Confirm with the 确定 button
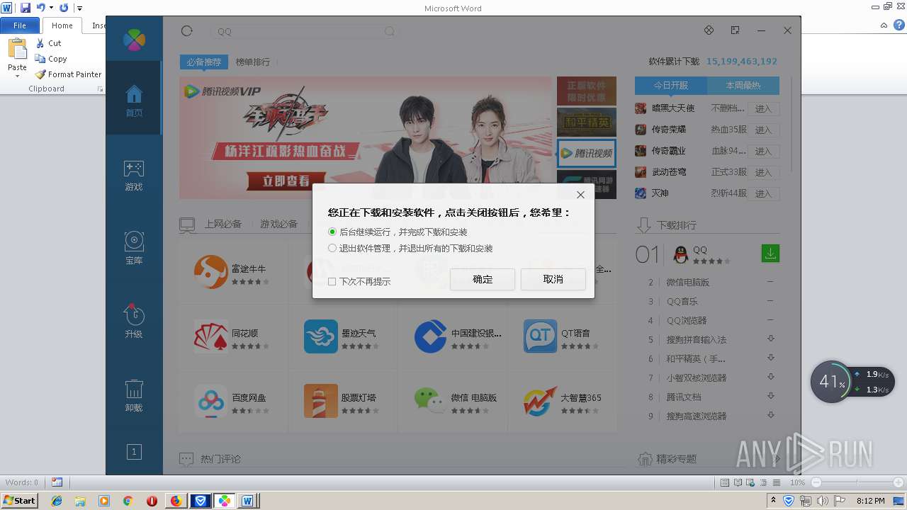 (x=483, y=279)
